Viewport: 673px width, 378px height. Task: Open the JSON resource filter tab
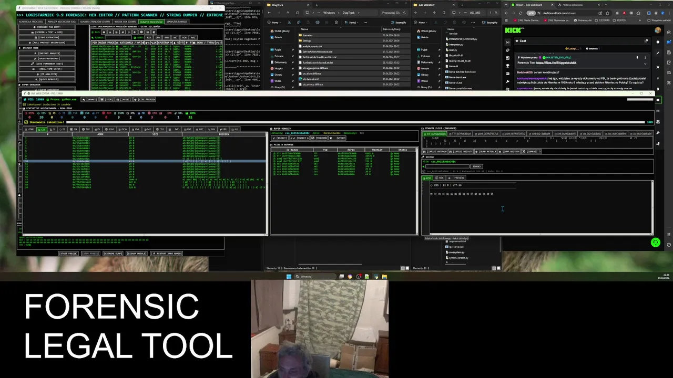coord(122,129)
